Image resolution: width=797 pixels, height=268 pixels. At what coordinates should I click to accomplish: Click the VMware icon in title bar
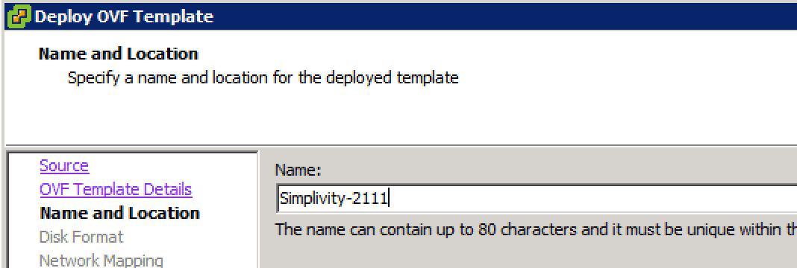click(x=19, y=16)
